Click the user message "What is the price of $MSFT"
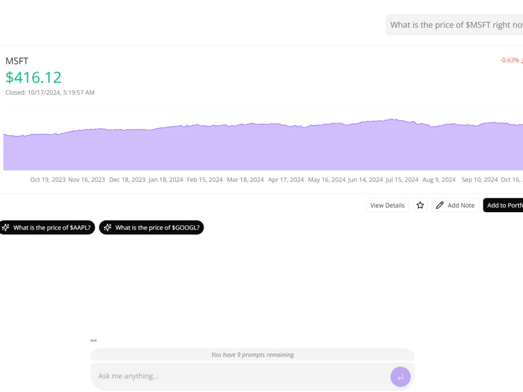The image size is (523, 392). pos(454,25)
